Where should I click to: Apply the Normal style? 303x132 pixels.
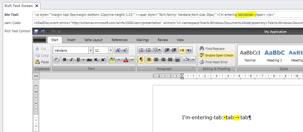(250, 55)
